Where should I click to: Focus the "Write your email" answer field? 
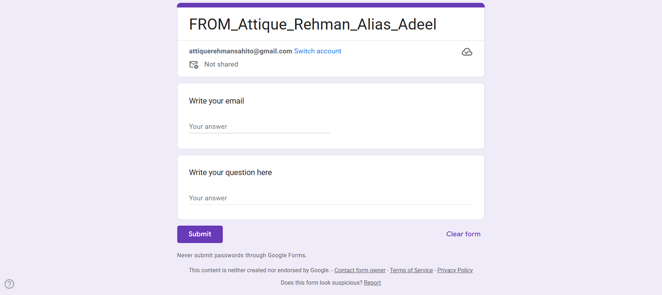(x=259, y=127)
